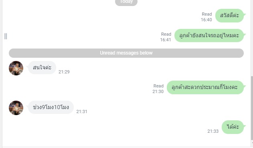Select the สวัสดีค่ะ message bubble
Screen dimensions: 253x148
click(x=229, y=16)
